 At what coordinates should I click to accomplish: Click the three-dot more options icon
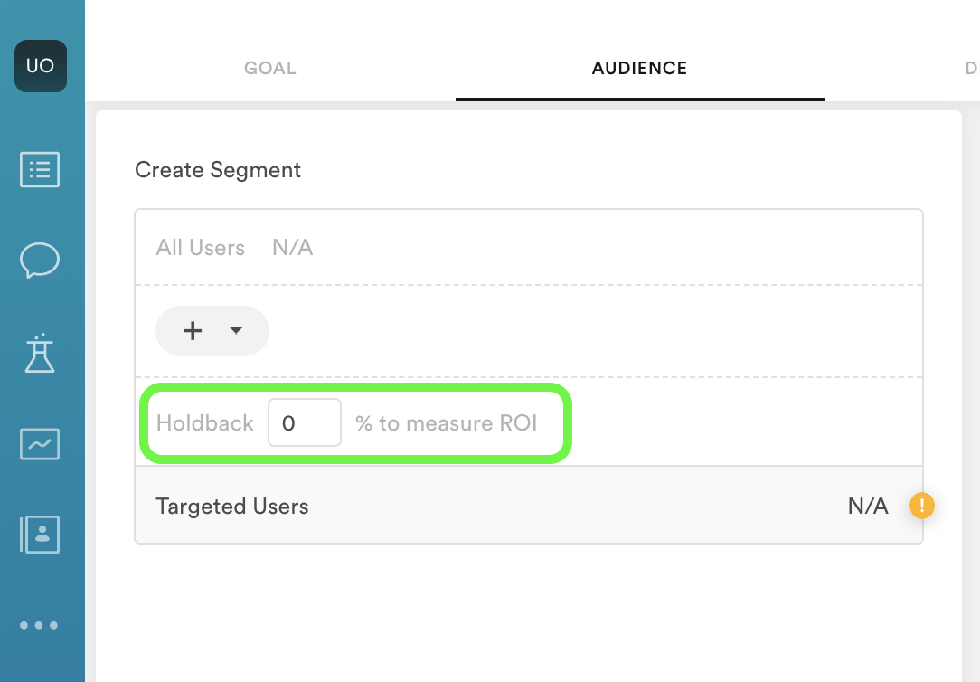(x=40, y=625)
